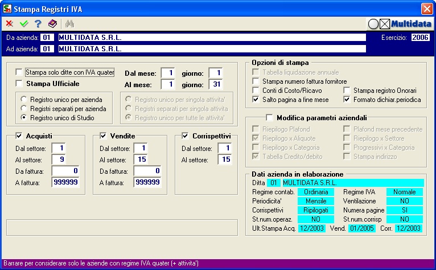Click Corrispettivi Dal settore field

tap(225, 148)
